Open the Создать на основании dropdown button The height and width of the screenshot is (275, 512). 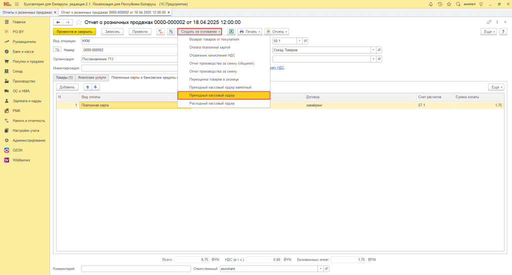[200, 31]
